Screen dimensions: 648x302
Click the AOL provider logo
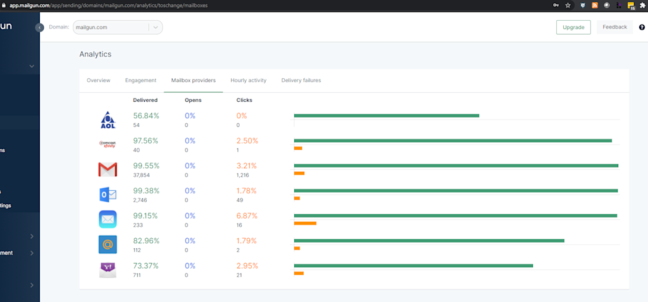108,119
